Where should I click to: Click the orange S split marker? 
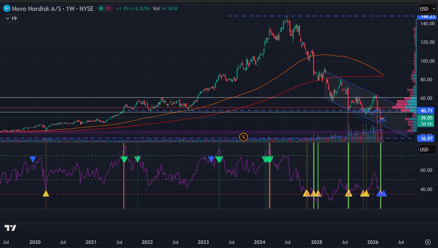pos(243,137)
